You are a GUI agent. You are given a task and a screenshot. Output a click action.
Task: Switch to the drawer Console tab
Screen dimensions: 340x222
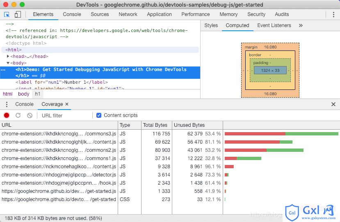coord(24,104)
